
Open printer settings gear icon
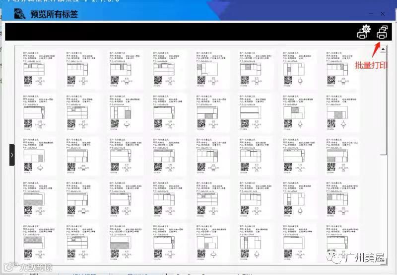click(364, 32)
